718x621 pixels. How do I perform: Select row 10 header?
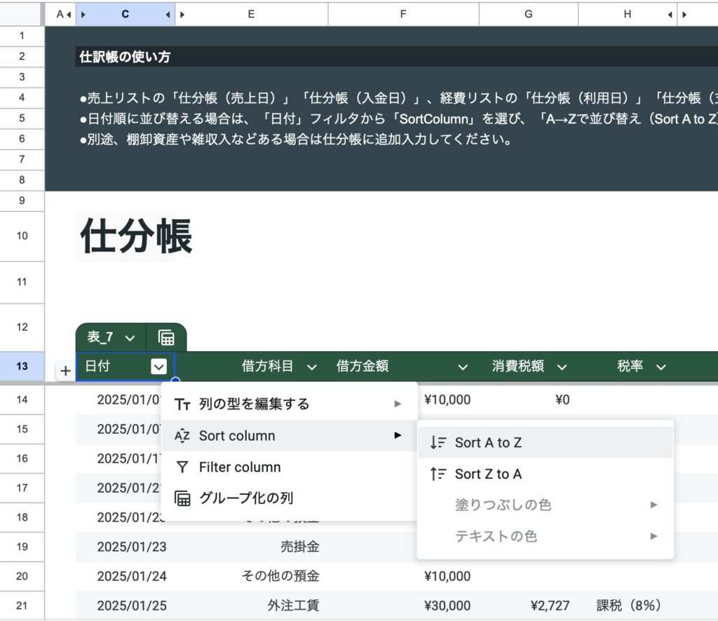(22, 236)
